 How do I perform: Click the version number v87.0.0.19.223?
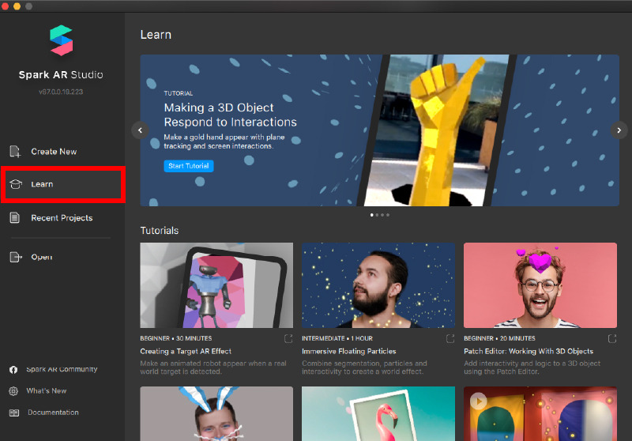pyautogui.click(x=61, y=92)
